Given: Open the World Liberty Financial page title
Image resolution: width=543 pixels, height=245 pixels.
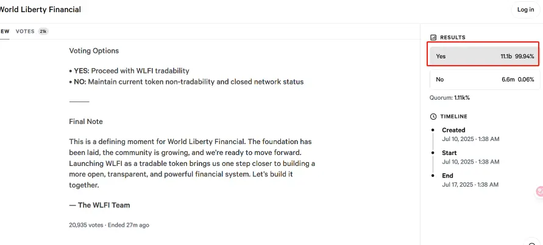Looking at the screenshot, I should coord(40,10).
